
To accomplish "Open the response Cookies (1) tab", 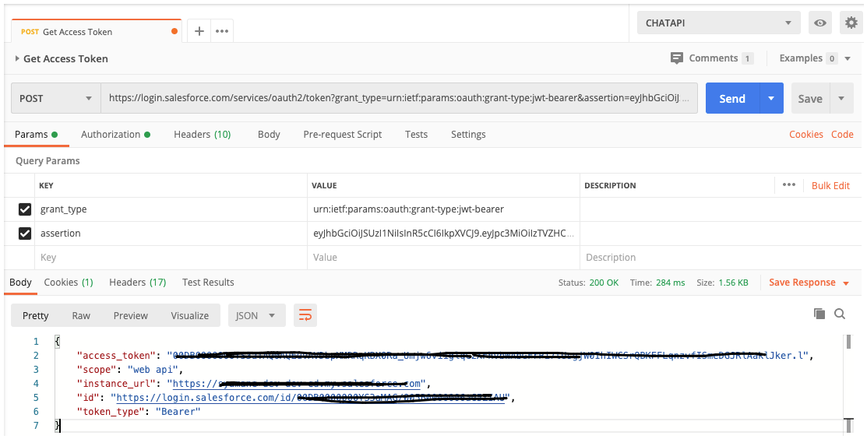I will tap(69, 283).
